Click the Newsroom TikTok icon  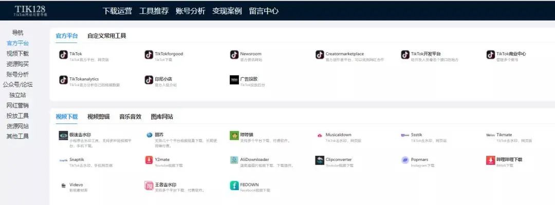click(x=234, y=55)
